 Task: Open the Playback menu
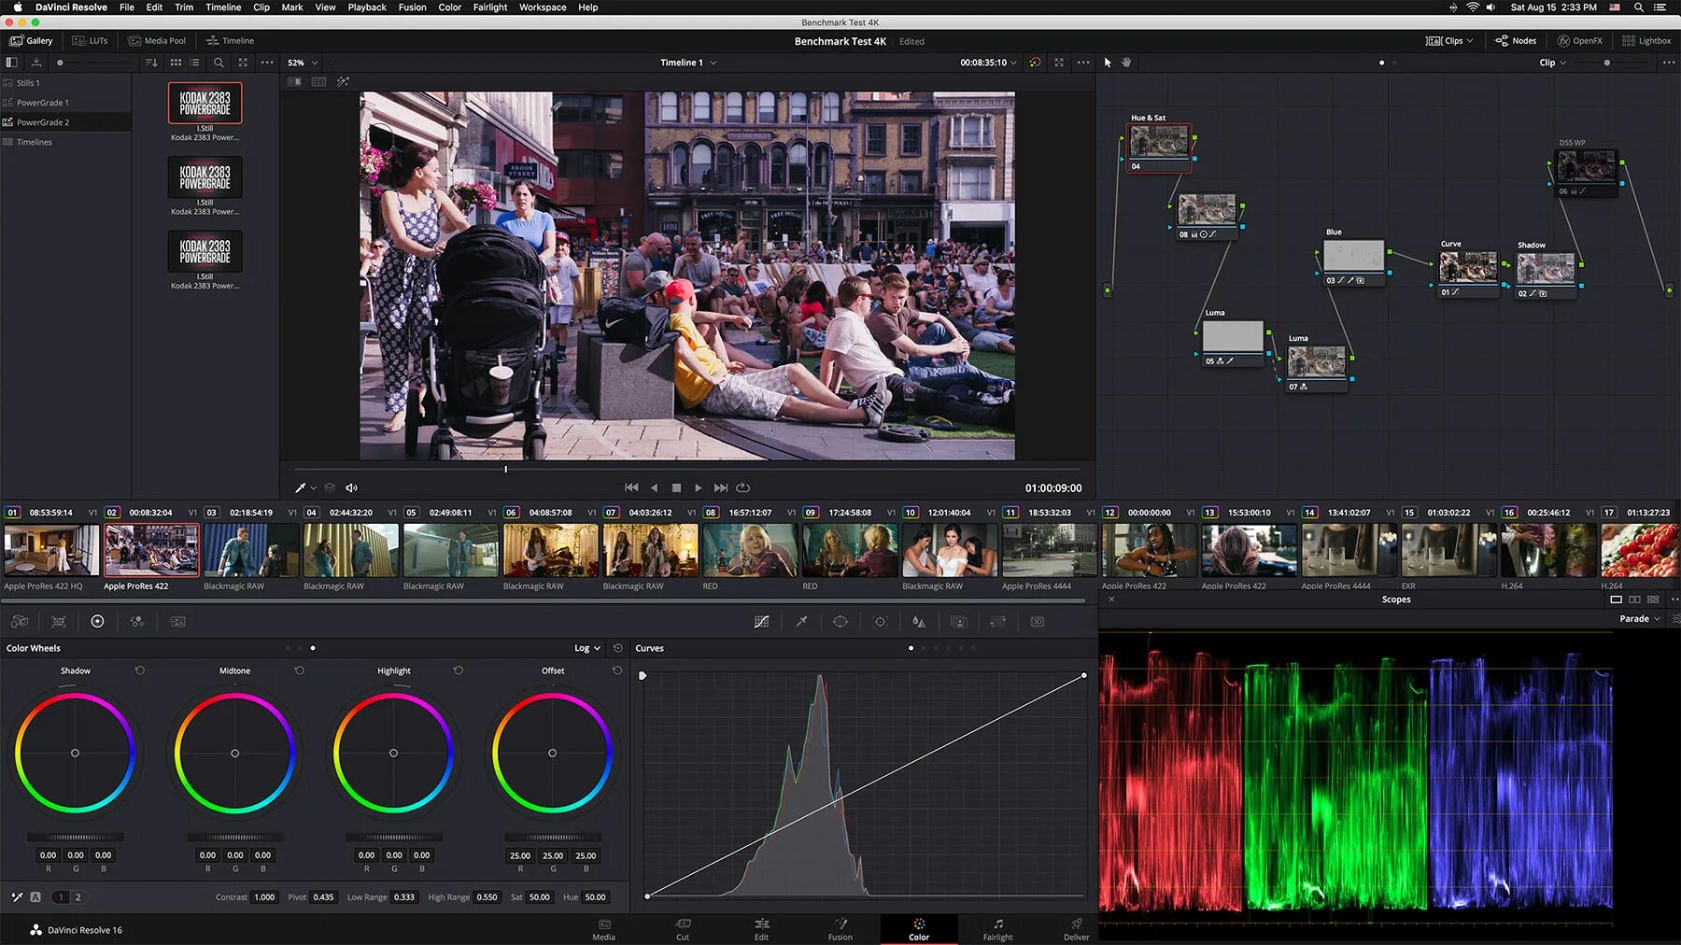(x=367, y=7)
